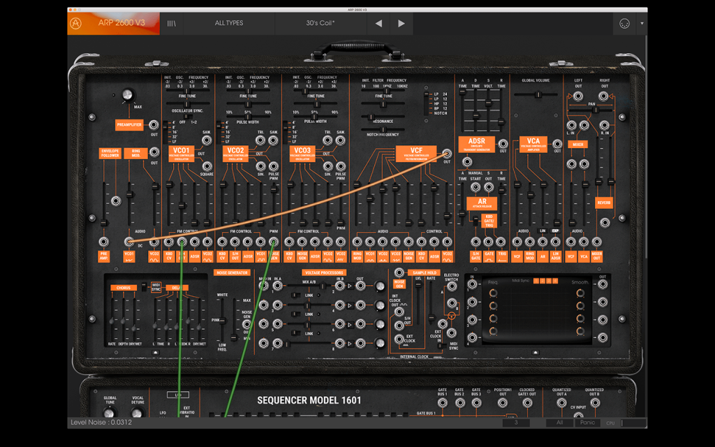The image size is (715, 447).
Task: Collapse the chorus and delay effects panel arrow
Action: tap(156, 353)
